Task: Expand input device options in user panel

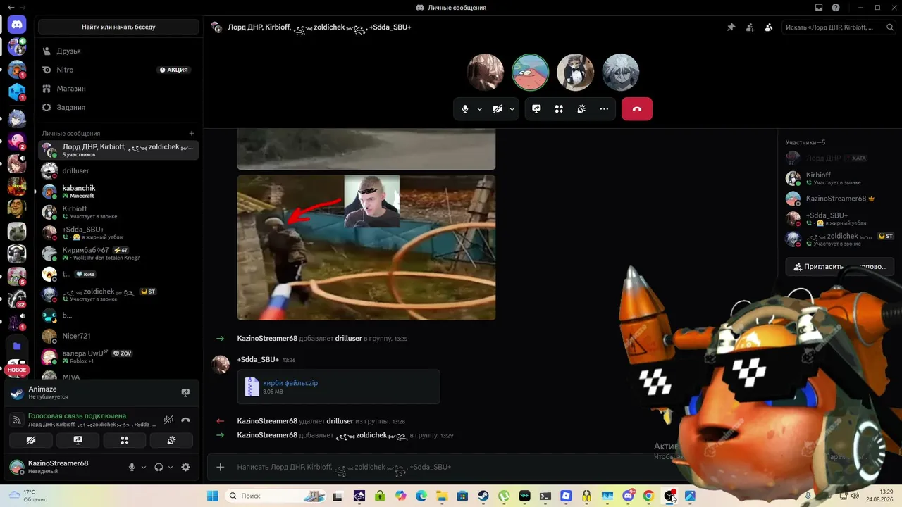Action: pyautogui.click(x=144, y=467)
